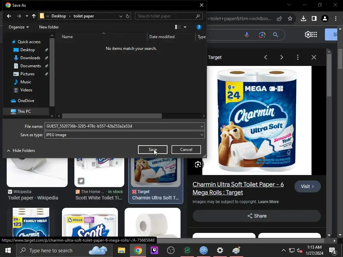Click the Back arrow in Save As dialog
Viewport: 343px width, 257px height.
pyautogui.click(x=9, y=16)
